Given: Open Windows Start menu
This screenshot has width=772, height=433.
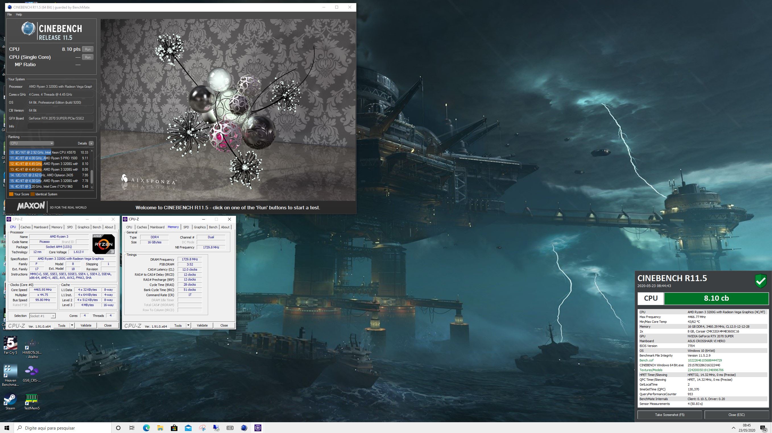Looking at the screenshot, I should coord(7,428).
